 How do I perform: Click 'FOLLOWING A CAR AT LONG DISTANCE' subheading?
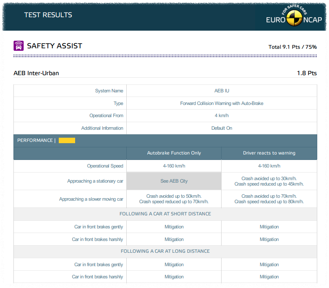(x=165, y=251)
